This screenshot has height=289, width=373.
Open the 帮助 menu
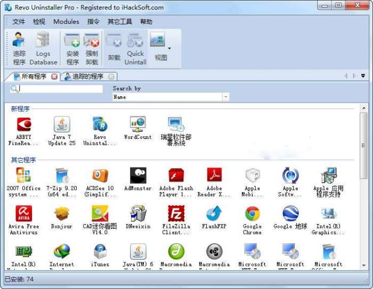pos(146,22)
